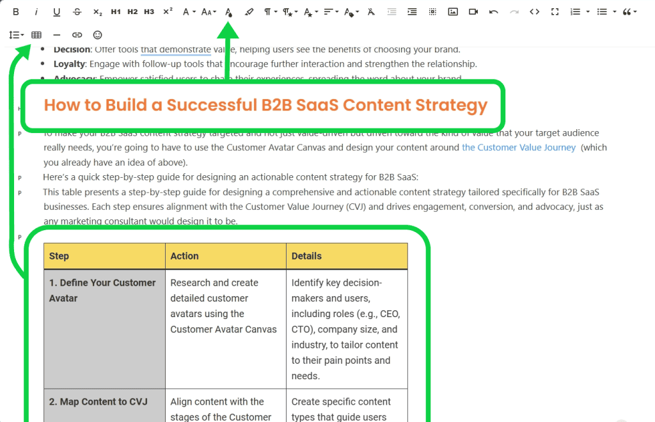Screen dimensions: 655x422
Task: Toggle italic formatting
Action: [x=36, y=12]
